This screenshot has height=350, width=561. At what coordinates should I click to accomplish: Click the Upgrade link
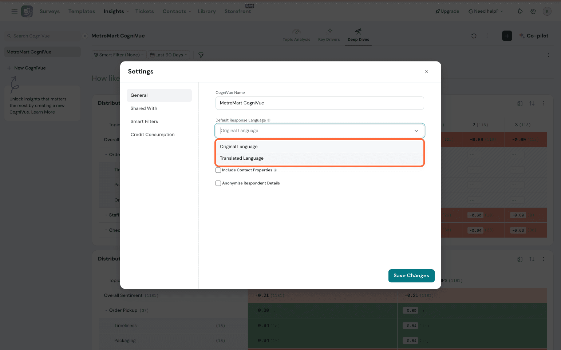tap(447, 11)
